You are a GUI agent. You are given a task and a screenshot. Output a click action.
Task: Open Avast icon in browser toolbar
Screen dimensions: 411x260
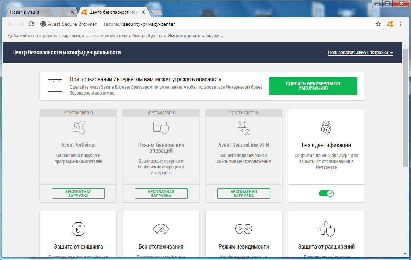[390, 24]
